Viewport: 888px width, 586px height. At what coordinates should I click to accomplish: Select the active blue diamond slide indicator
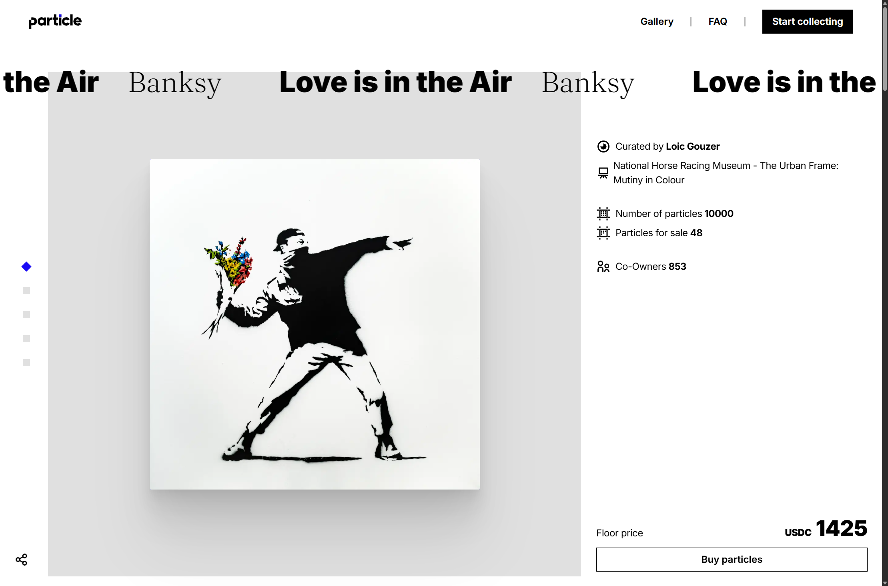[x=26, y=267]
